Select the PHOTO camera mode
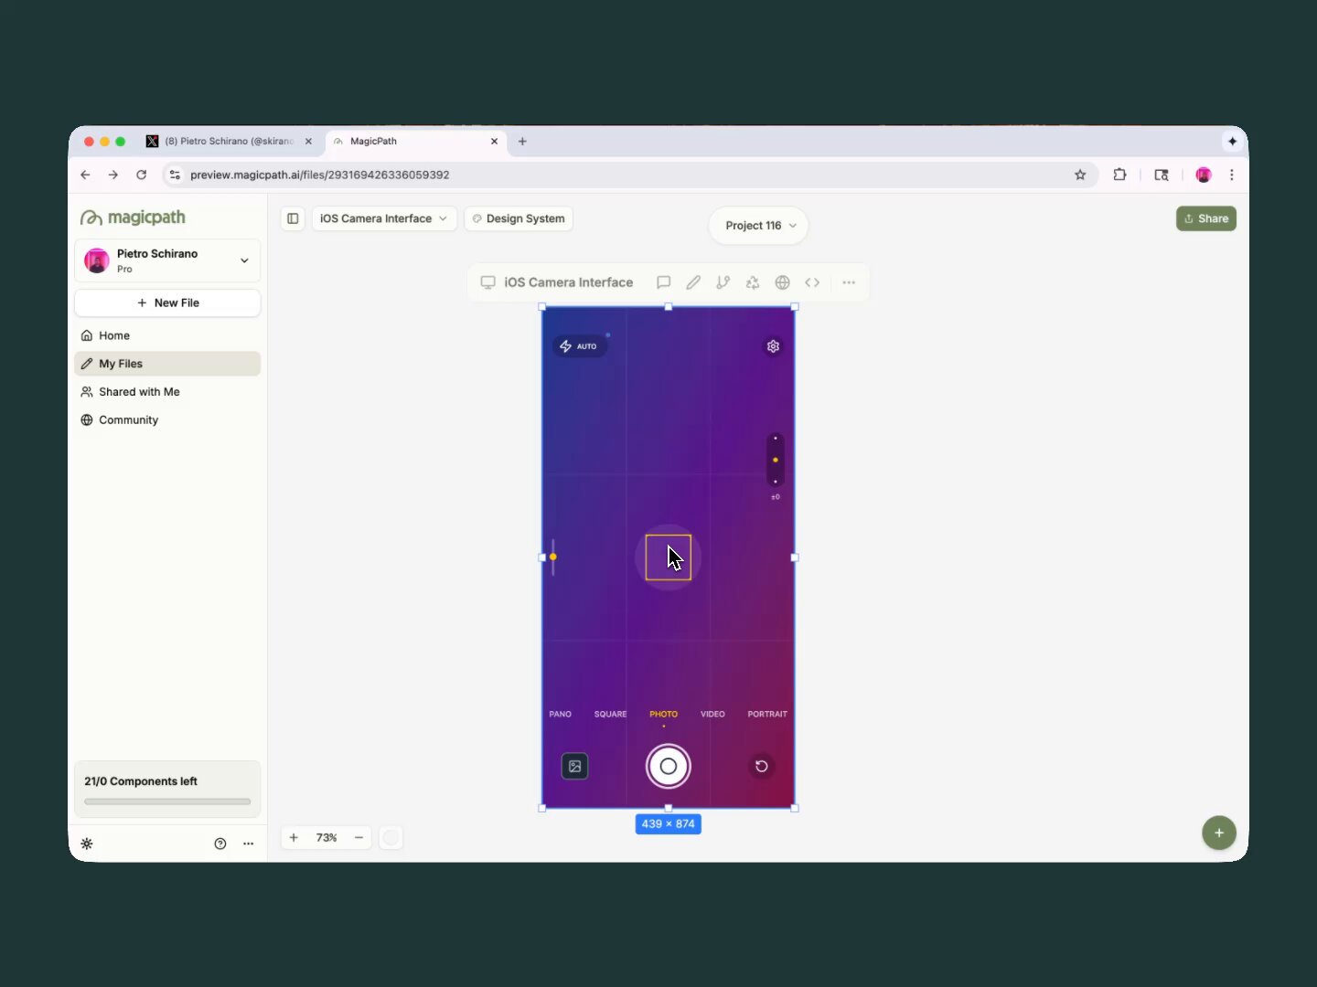The image size is (1317, 987). (x=664, y=714)
